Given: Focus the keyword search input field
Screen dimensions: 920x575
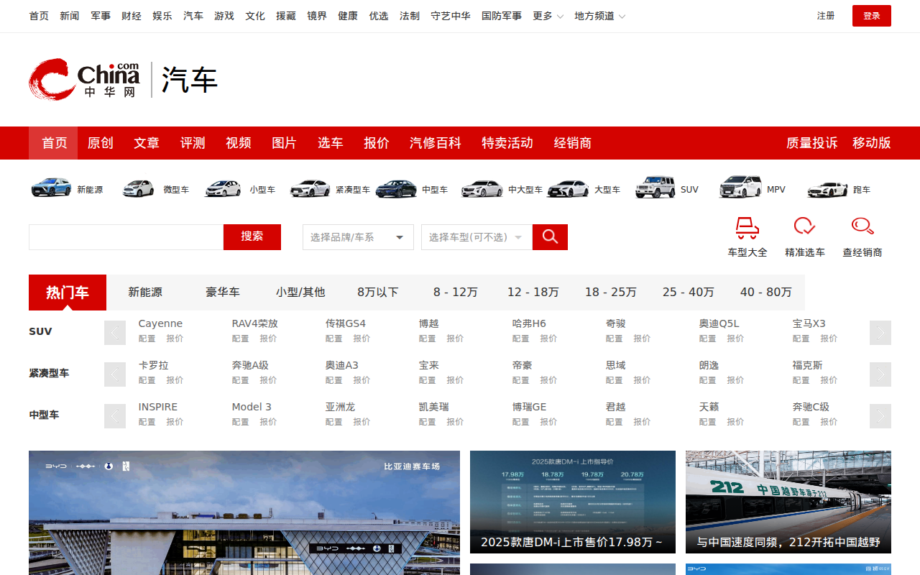Looking at the screenshot, I should 126,237.
